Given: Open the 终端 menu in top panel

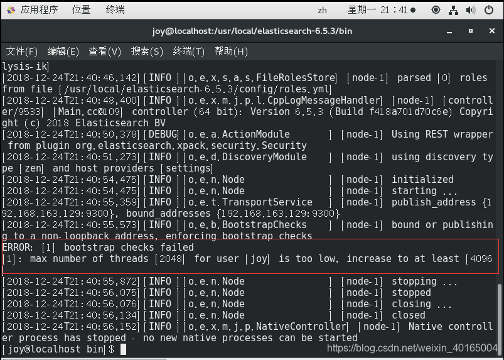Looking at the screenshot, I should pos(115,10).
